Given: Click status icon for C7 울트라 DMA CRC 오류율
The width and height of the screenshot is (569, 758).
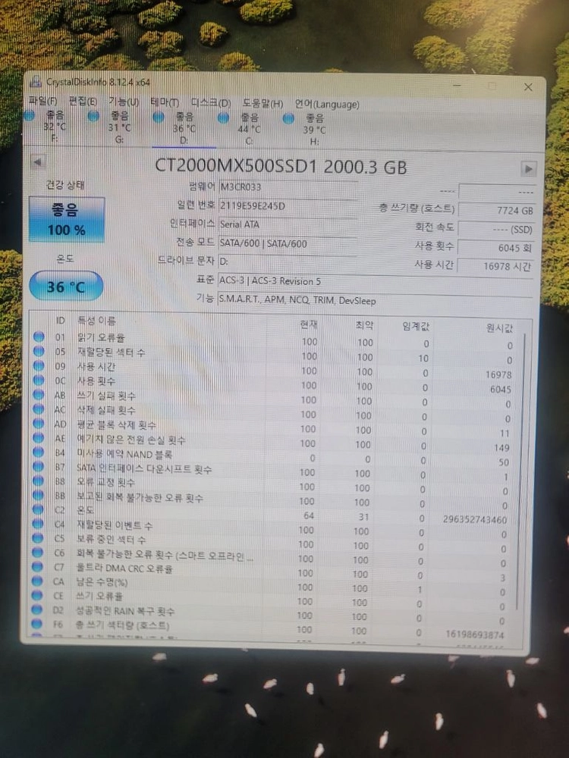Looking at the screenshot, I should coord(38,566).
